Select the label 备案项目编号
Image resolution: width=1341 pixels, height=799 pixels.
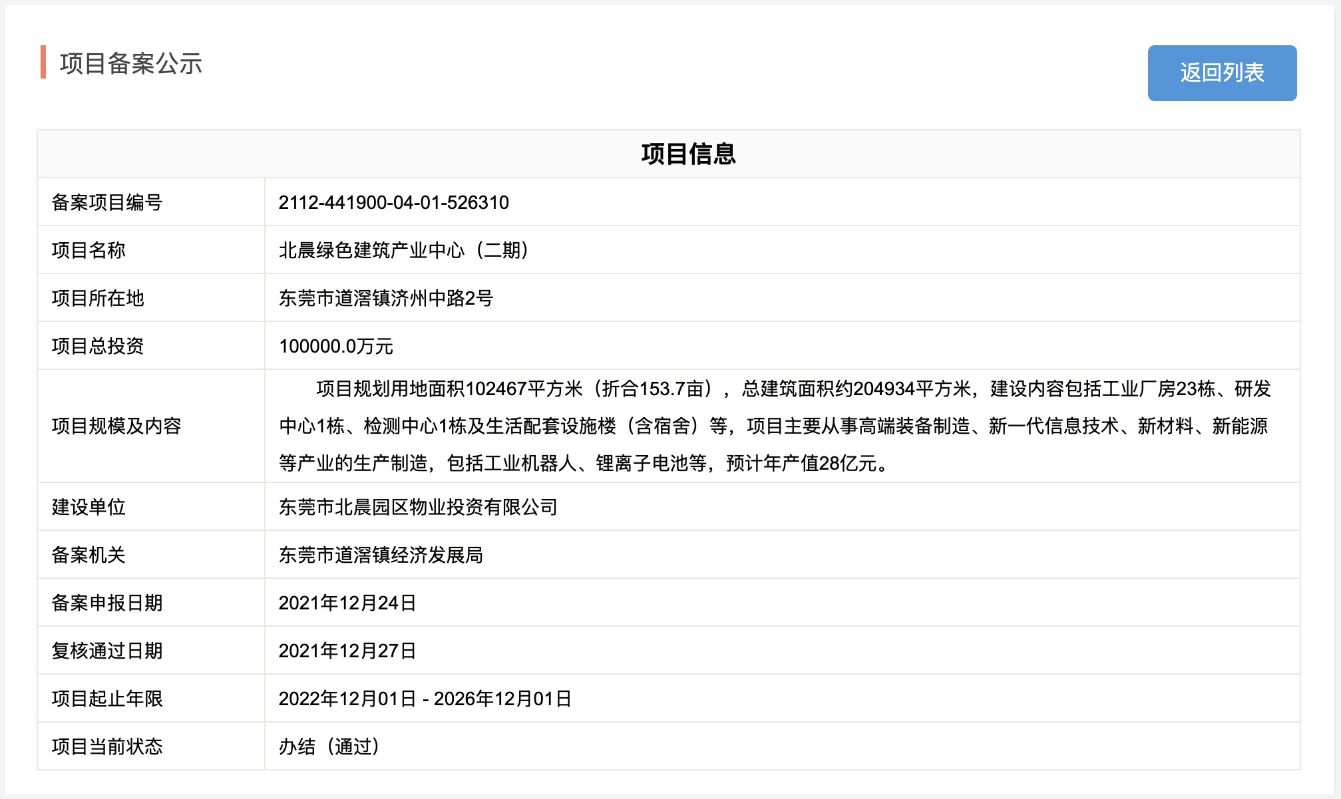(107, 202)
